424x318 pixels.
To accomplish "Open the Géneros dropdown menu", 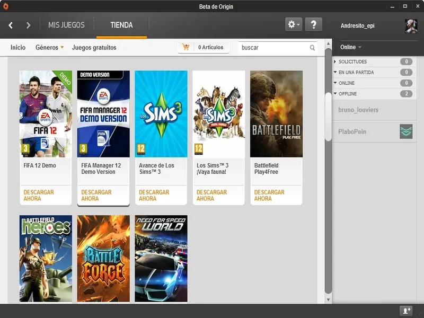I will tap(49, 47).
